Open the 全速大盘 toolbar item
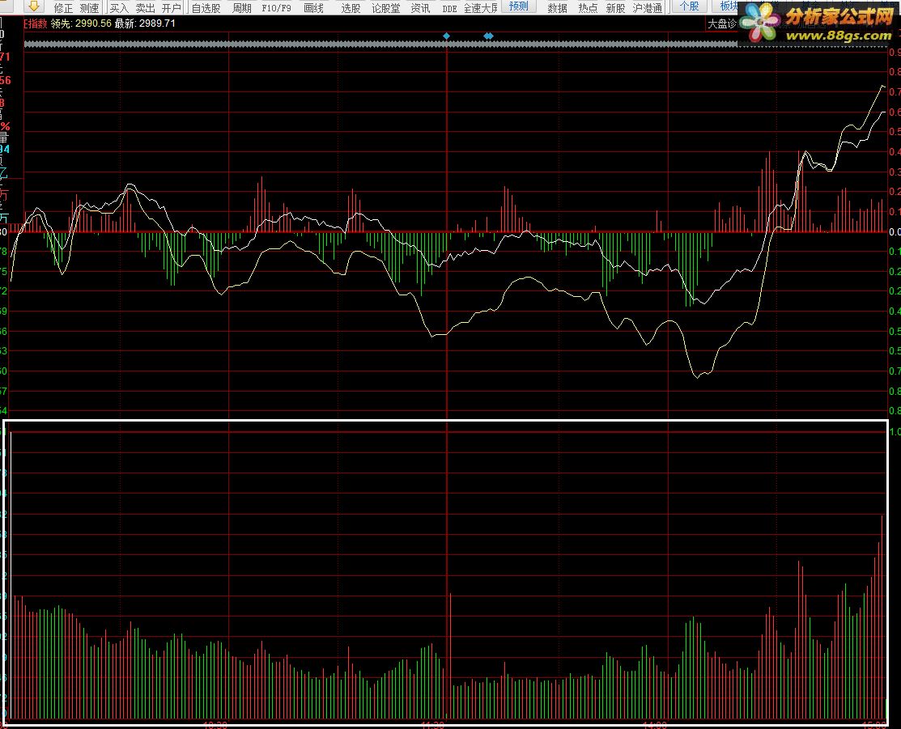901x729 pixels. click(480, 8)
